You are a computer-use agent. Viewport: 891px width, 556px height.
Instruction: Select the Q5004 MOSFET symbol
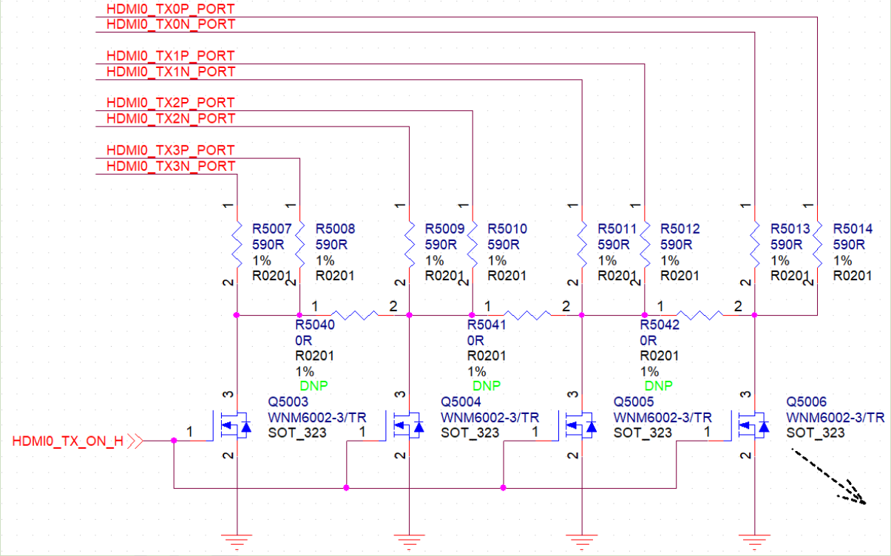[405, 427]
